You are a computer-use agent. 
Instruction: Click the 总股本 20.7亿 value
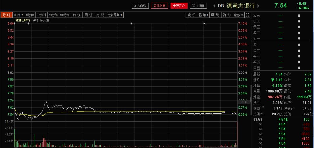pos(277,114)
